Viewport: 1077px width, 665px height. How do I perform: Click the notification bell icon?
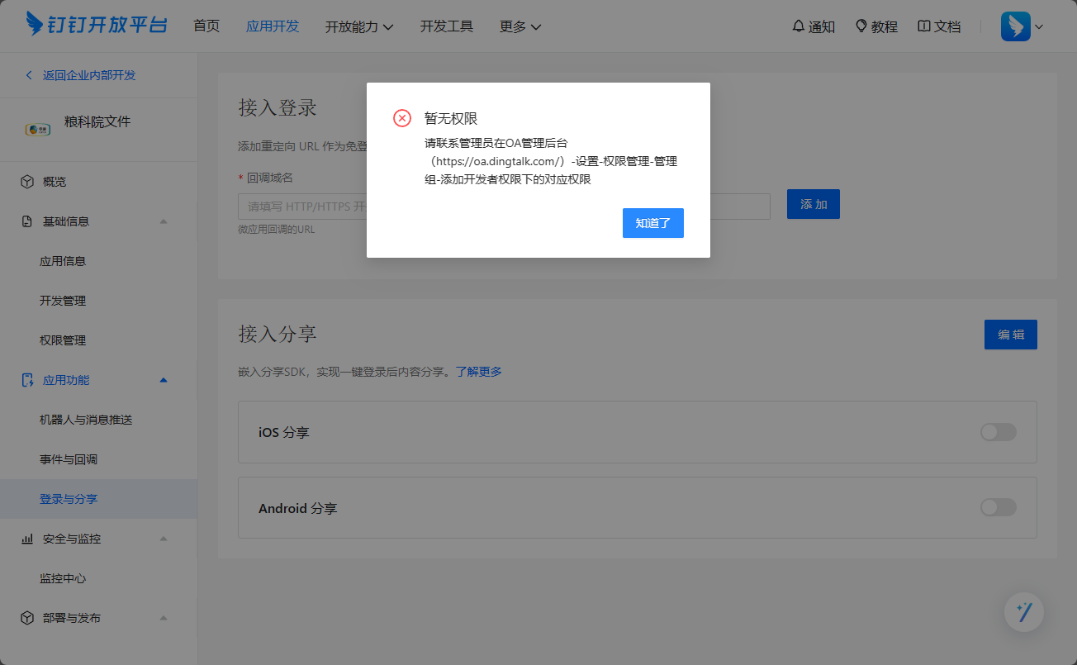pyautogui.click(x=798, y=26)
